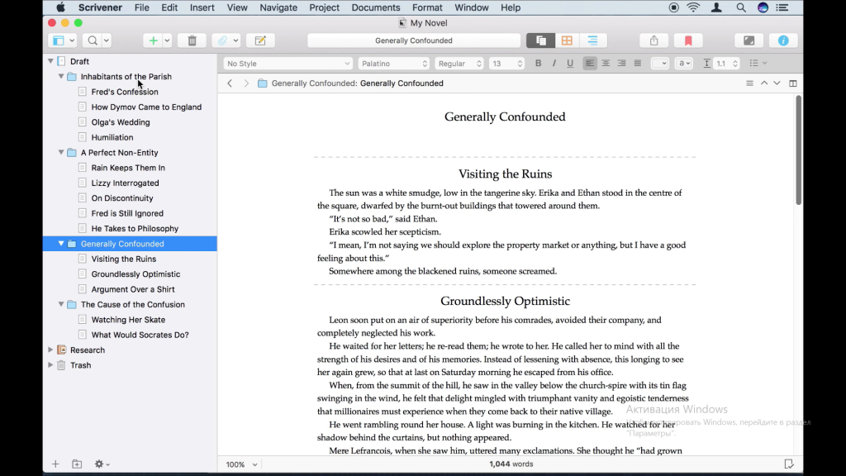Click the share/export button in the toolbar
846x476 pixels.
(654, 40)
